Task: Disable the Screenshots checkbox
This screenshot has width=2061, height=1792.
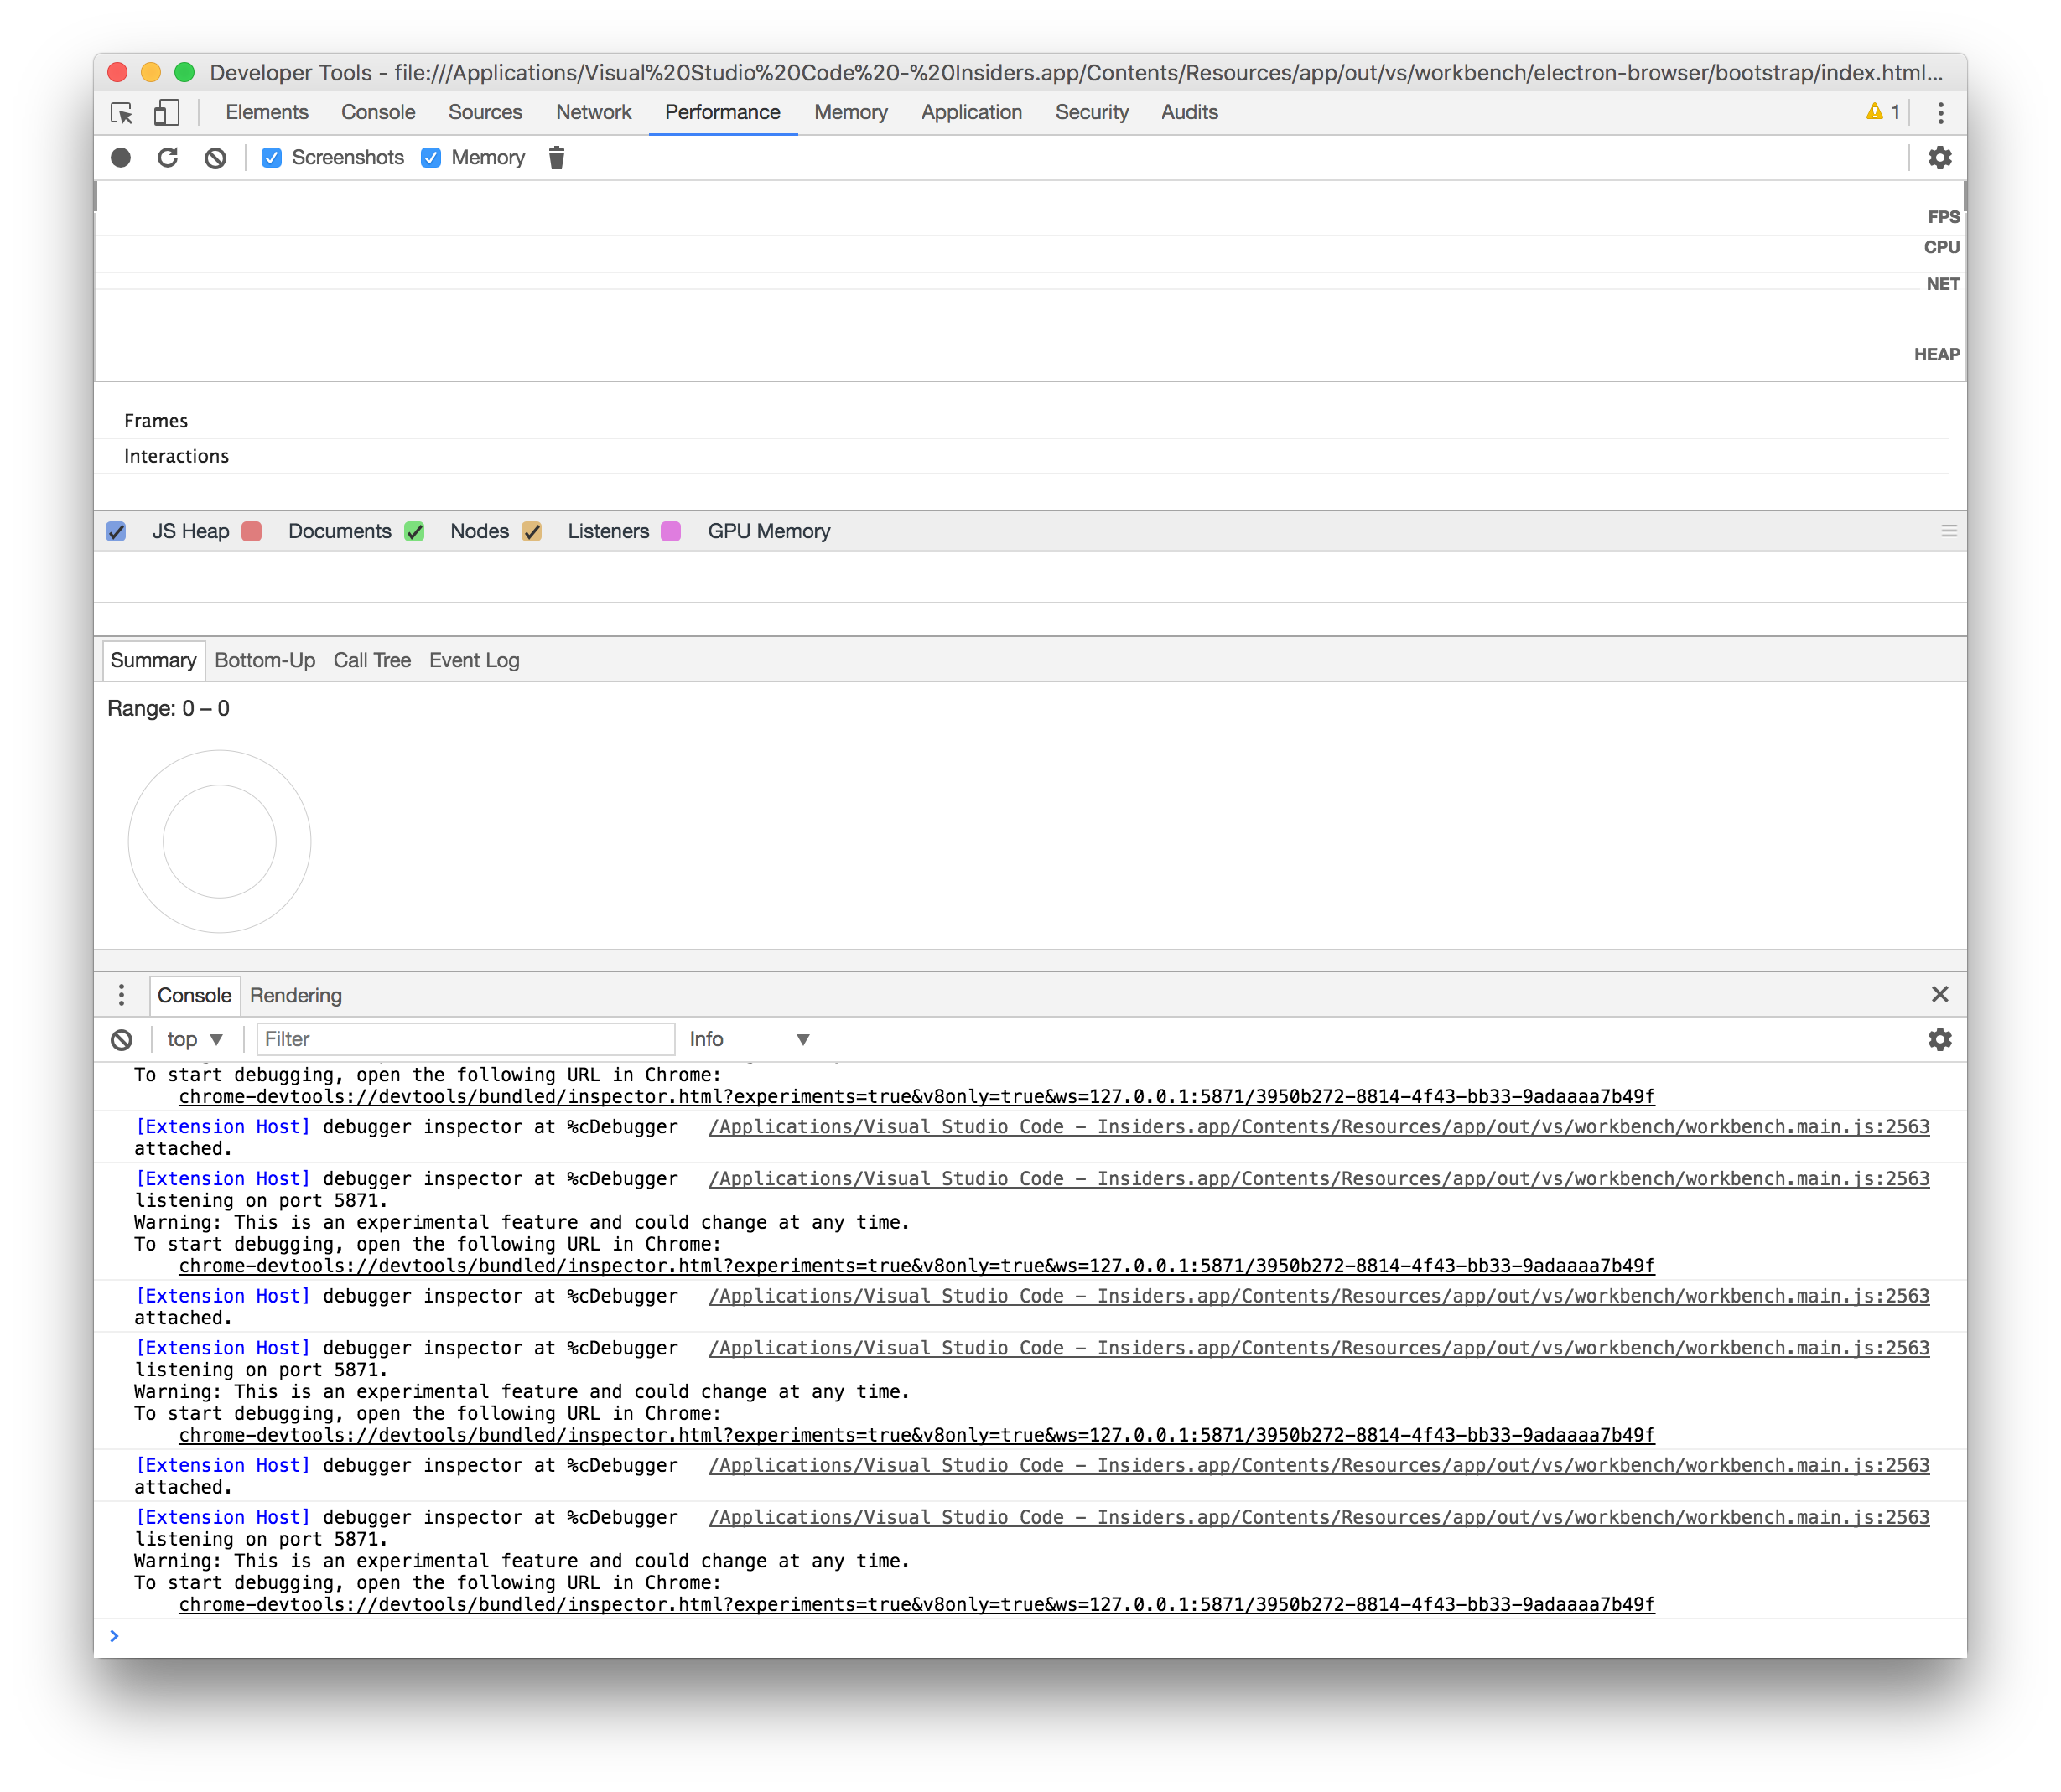Action: point(273,157)
